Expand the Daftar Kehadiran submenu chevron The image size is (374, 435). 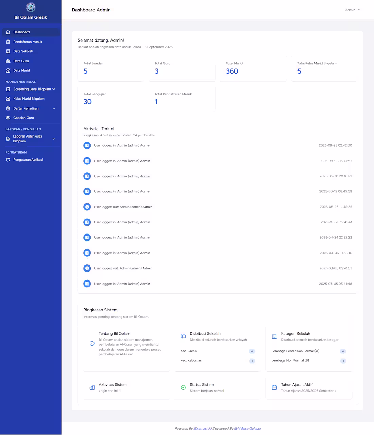[54, 108]
